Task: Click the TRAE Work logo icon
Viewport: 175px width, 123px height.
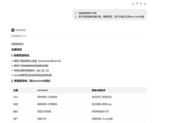Action: [13, 30]
